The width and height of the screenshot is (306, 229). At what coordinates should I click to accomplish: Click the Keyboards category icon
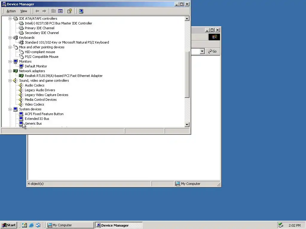point(16,38)
